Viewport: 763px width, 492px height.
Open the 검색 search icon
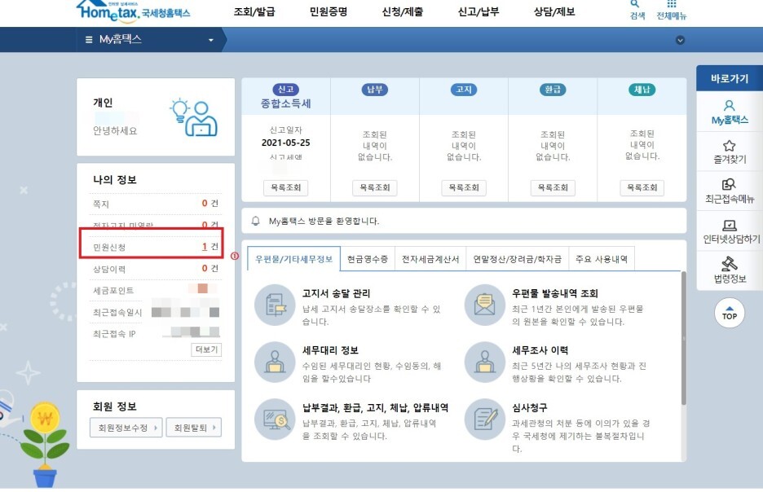pos(636,10)
